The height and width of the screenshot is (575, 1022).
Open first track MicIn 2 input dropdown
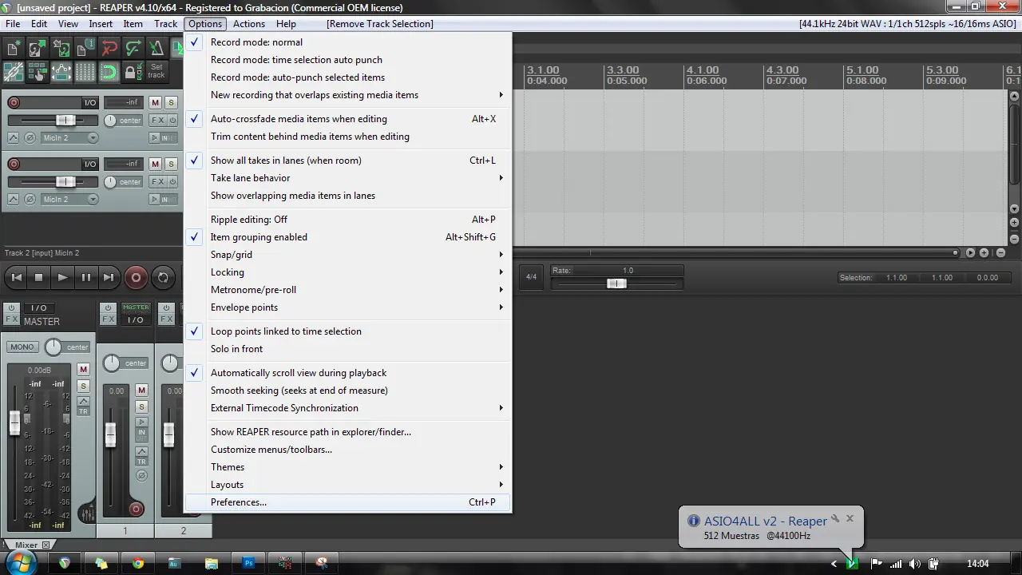pos(69,138)
